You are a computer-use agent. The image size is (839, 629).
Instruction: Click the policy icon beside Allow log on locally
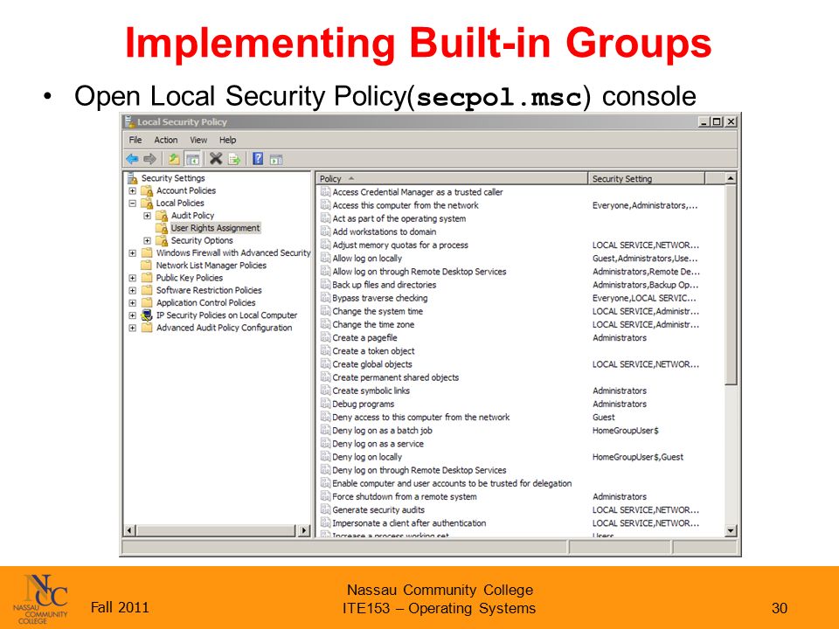(x=325, y=258)
